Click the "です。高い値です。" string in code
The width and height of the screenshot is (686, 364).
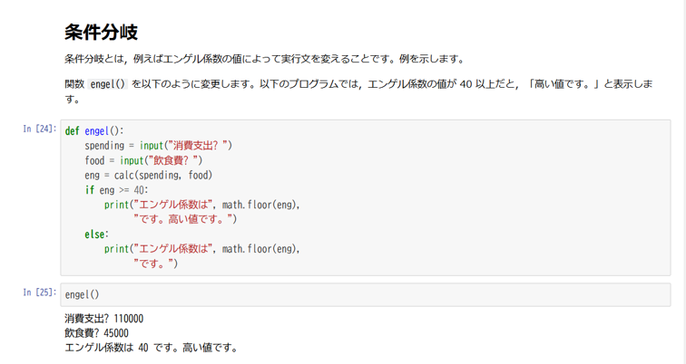[185, 219]
